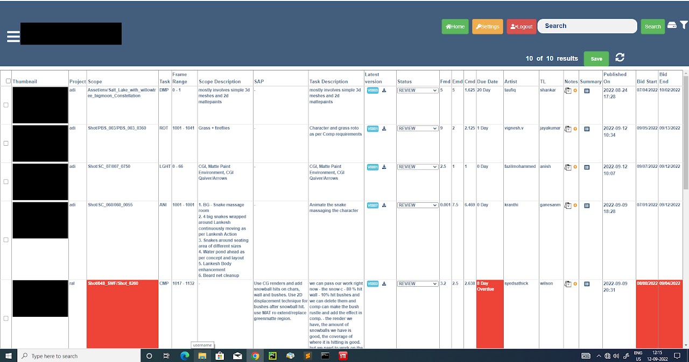
Task: Open the Status dropdown for the LGHT task
Action: pyautogui.click(x=418, y=167)
